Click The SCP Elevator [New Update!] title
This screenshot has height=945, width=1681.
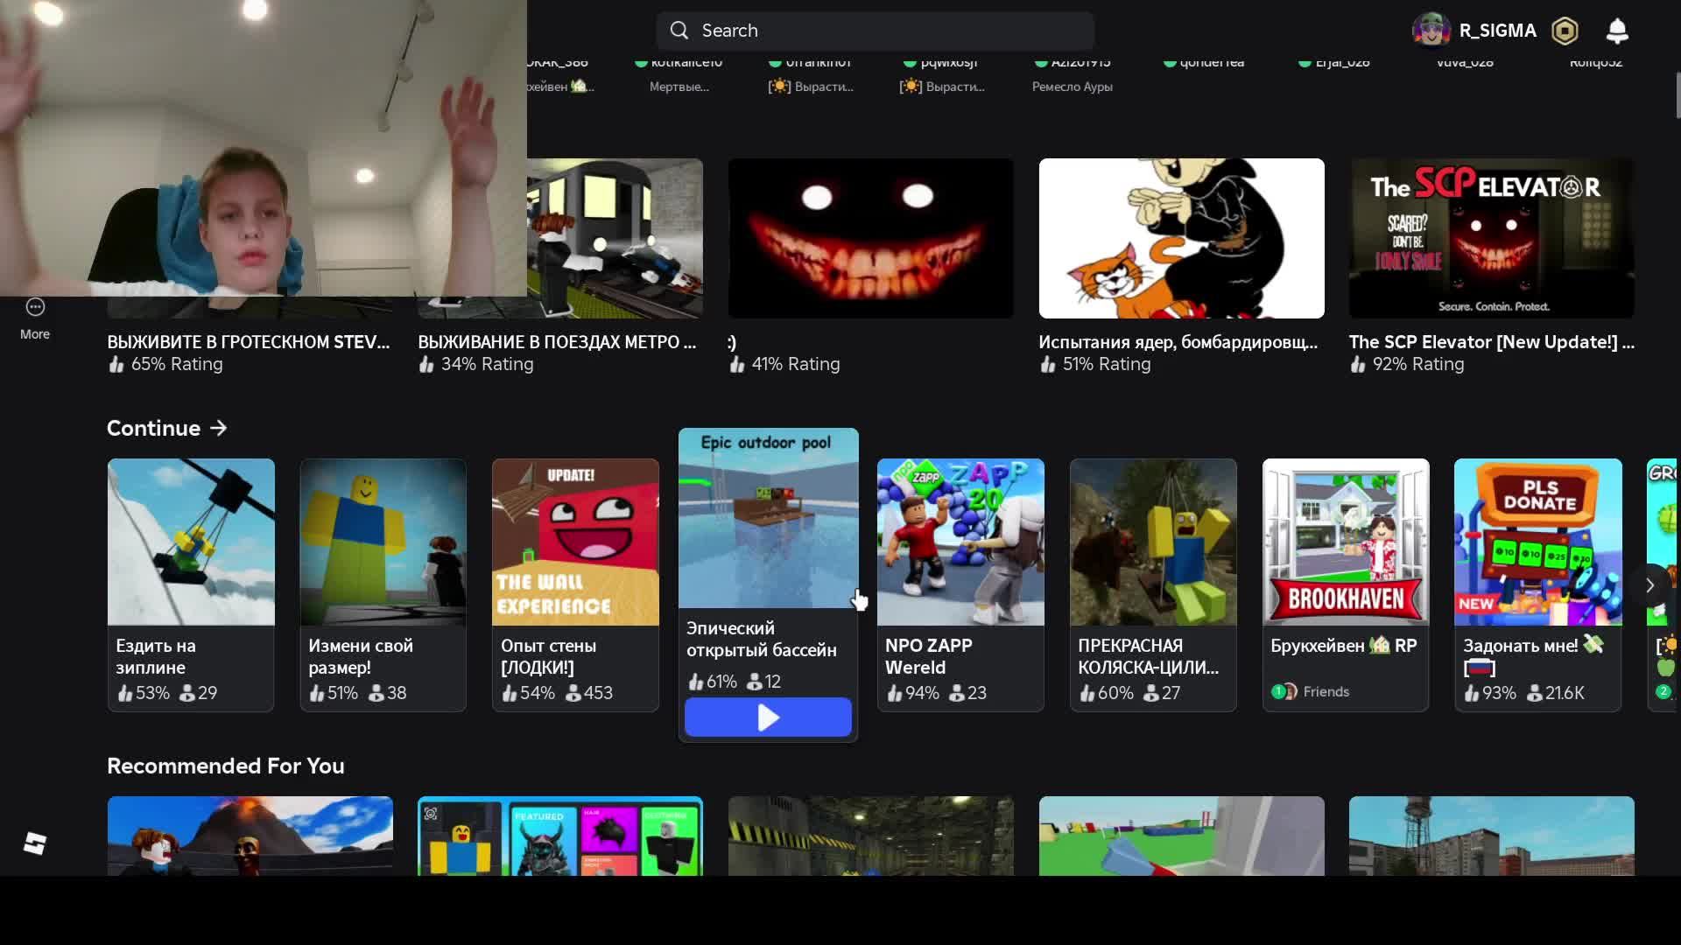(x=1492, y=342)
